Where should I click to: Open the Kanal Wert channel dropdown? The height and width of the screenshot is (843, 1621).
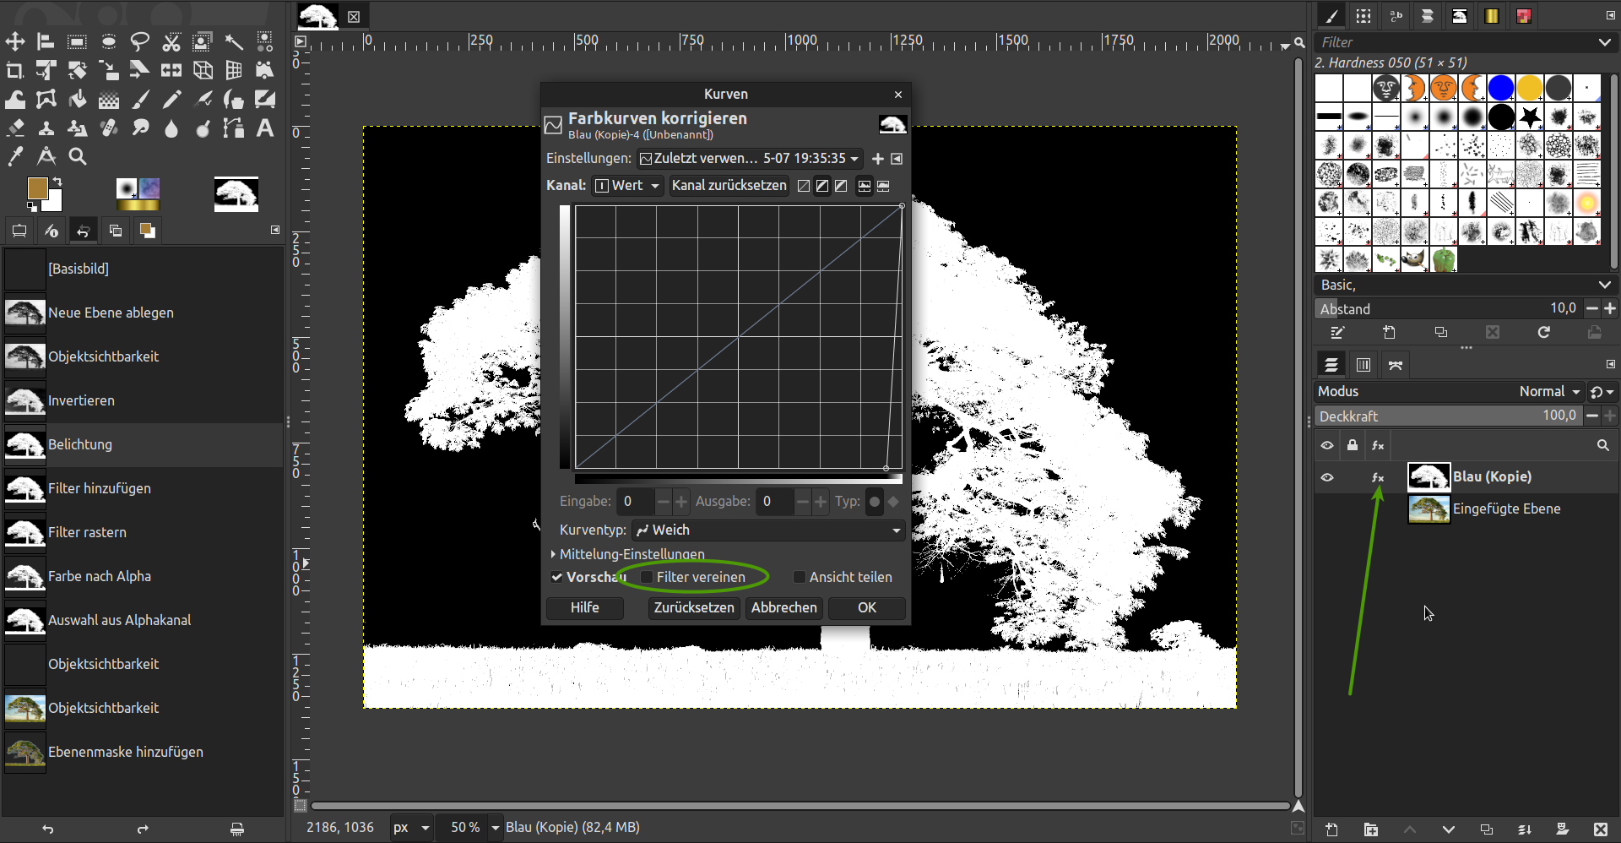click(627, 186)
